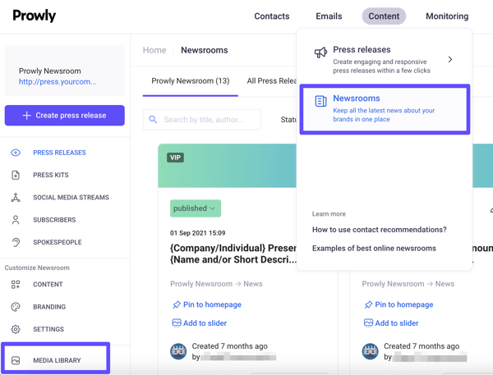Click the Content grid icon
This screenshot has height=375, width=493.
point(16,284)
